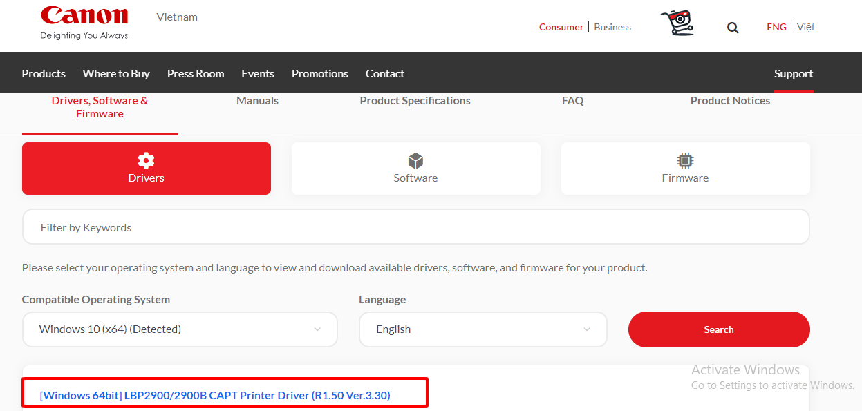This screenshot has height=411, width=862.
Task: Open the Product Specifications tab
Action: tap(415, 101)
